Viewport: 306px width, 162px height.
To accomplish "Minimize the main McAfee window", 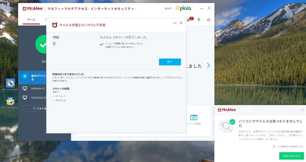I will (202, 8).
